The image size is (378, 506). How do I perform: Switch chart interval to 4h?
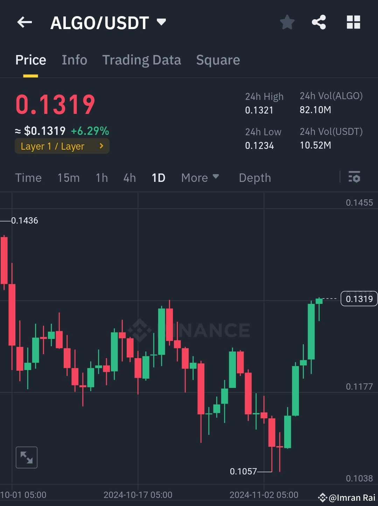(x=129, y=178)
